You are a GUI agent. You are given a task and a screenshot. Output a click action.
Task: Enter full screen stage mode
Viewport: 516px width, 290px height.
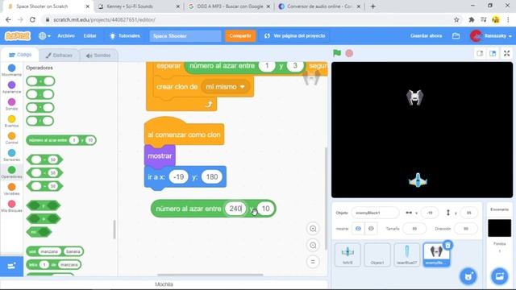click(507, 53)
